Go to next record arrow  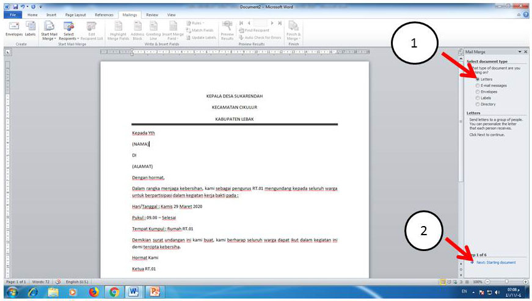click(x=272, y=23)
